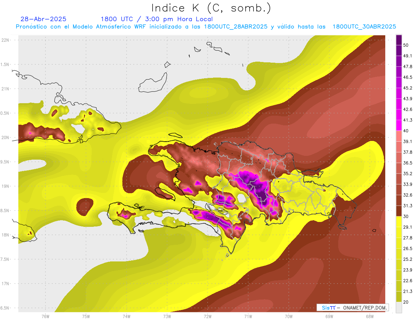415x321 pixels.
Task: Click the '74W' longitude label
Action: [126, 316]
